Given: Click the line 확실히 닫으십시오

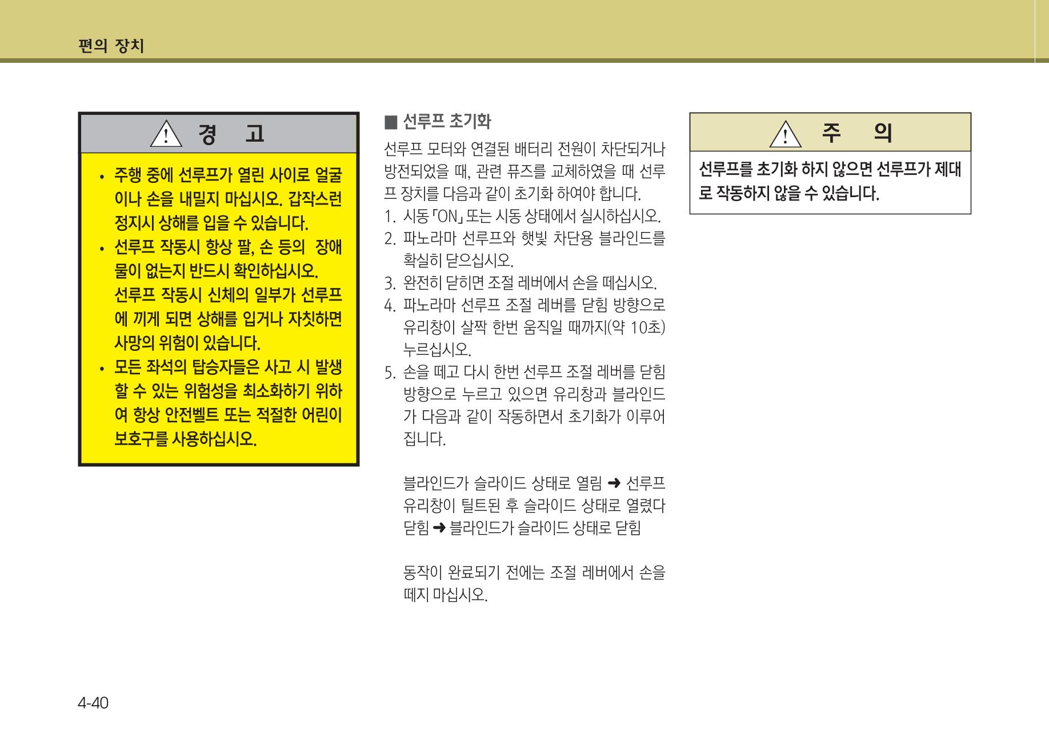Looking at the screenshot, I should (x=458, y=261).
